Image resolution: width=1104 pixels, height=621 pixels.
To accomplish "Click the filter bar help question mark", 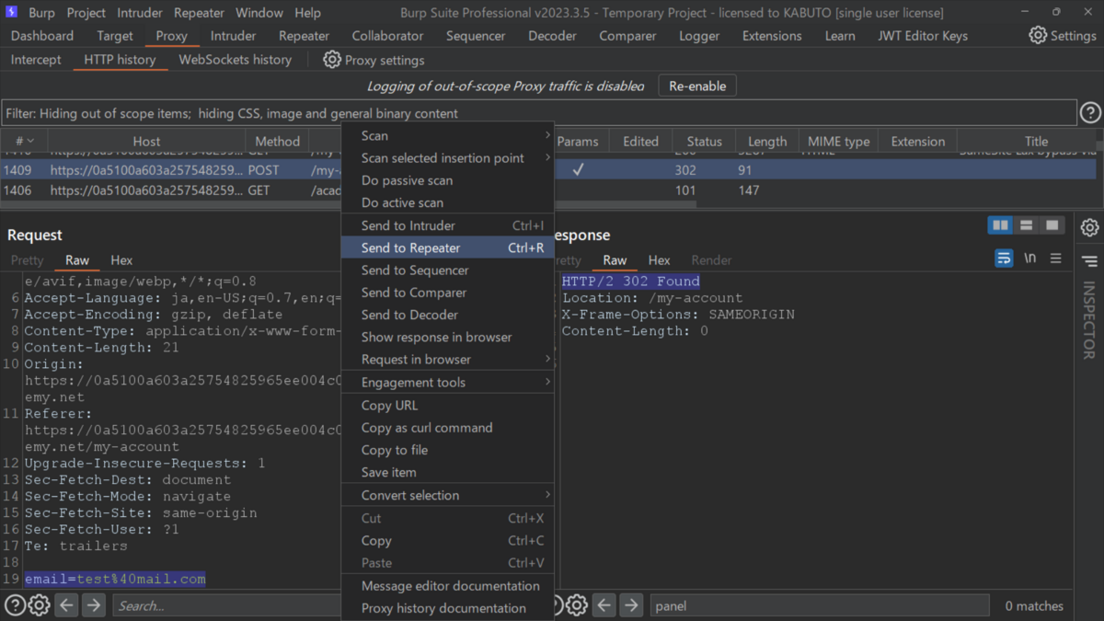I will [1090, 113].
